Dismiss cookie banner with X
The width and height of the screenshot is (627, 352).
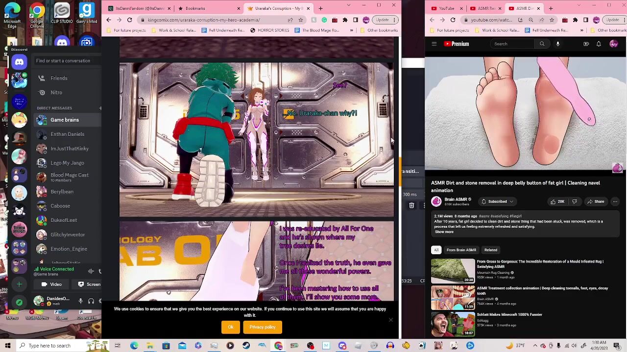click(x=390, y=320)
